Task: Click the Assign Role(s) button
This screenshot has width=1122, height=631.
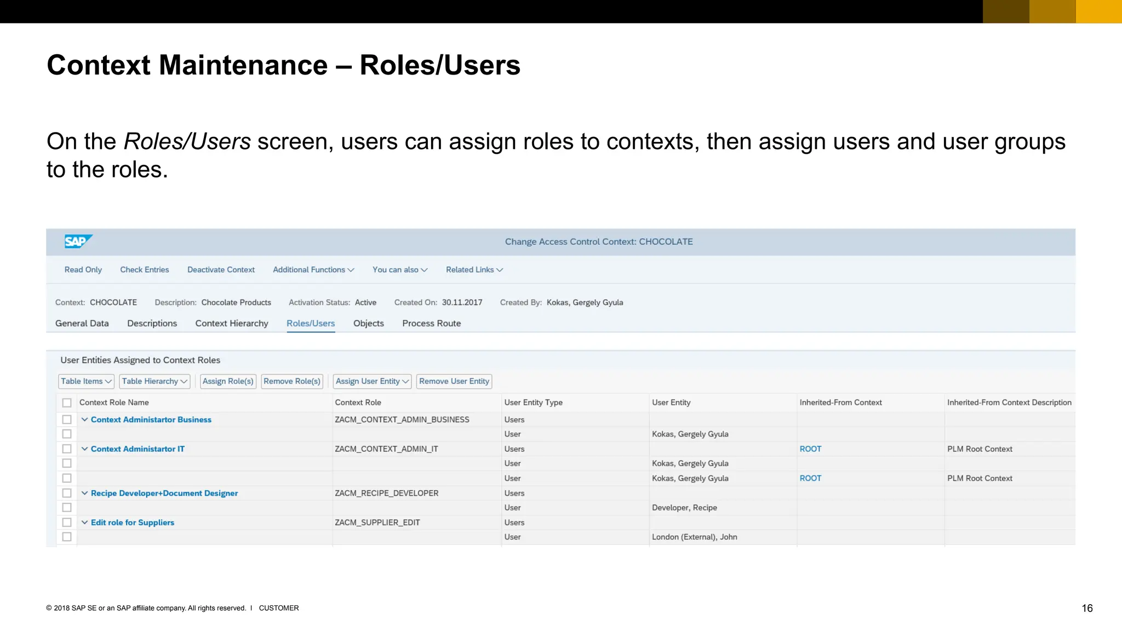Action: click(228, 381)
